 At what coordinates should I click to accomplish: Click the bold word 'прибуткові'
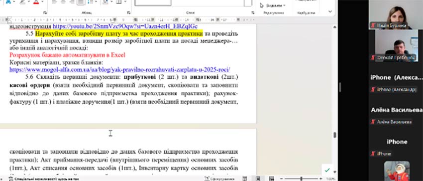140,77
